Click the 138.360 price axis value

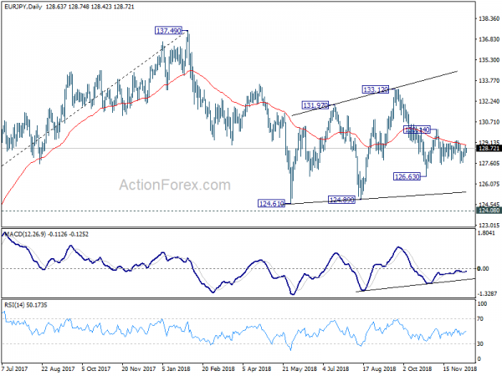(489, 19)
